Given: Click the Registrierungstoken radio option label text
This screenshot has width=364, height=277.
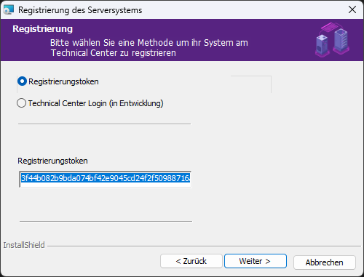Looking at the screenshot, I should pos(63,81).
